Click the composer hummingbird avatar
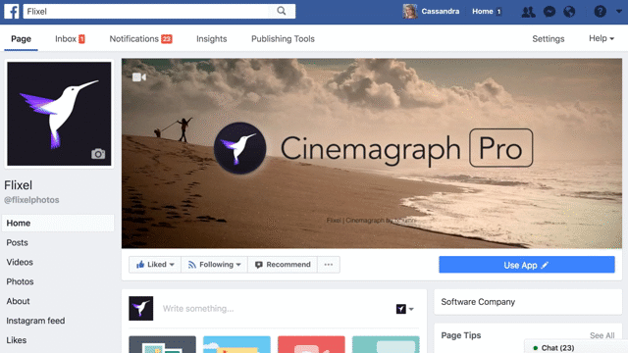The image size is (628, 353). 140,309
